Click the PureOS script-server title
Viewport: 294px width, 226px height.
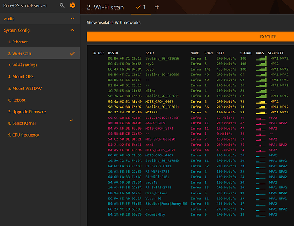(25, 5)
